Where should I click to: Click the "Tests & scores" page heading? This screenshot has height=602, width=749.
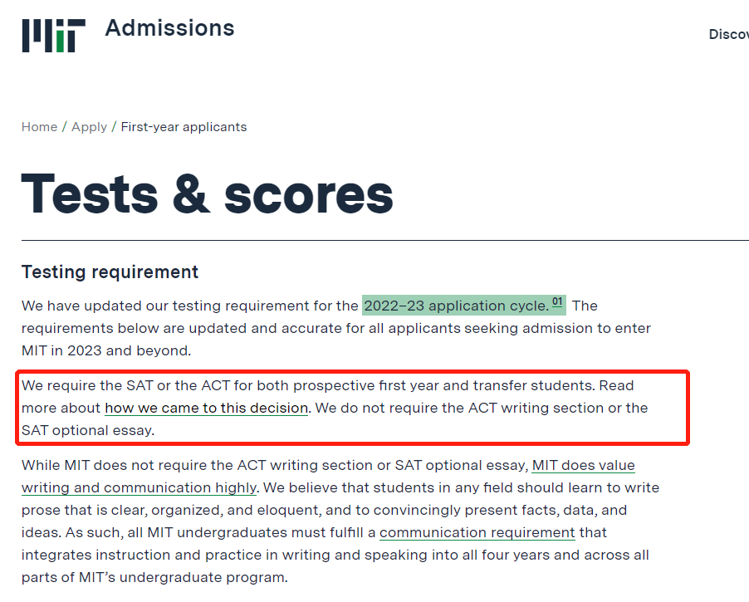click(207, 193)
